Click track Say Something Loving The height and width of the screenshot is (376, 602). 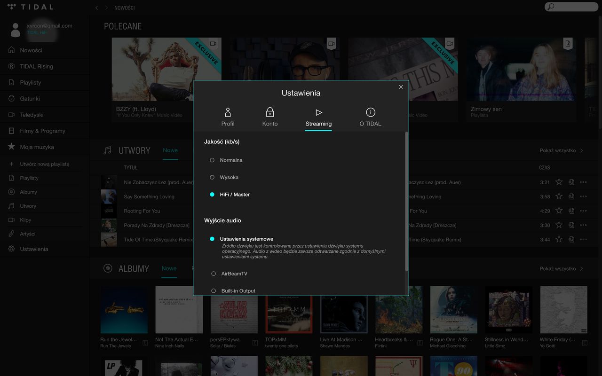[x=149, y=196]
